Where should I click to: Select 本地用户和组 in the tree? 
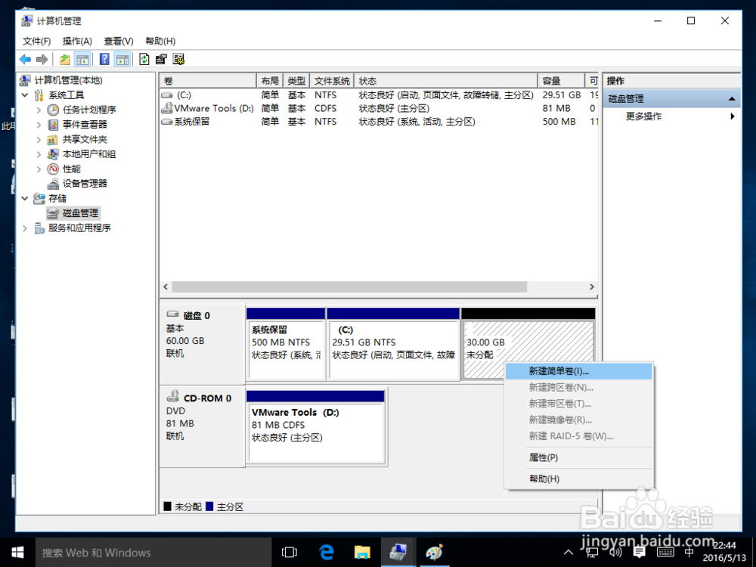(89, 154)
